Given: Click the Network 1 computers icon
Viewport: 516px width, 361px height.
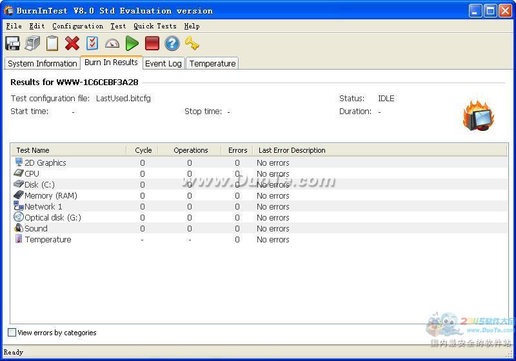Looking at the screenshot, I should [x=19, y=206].
